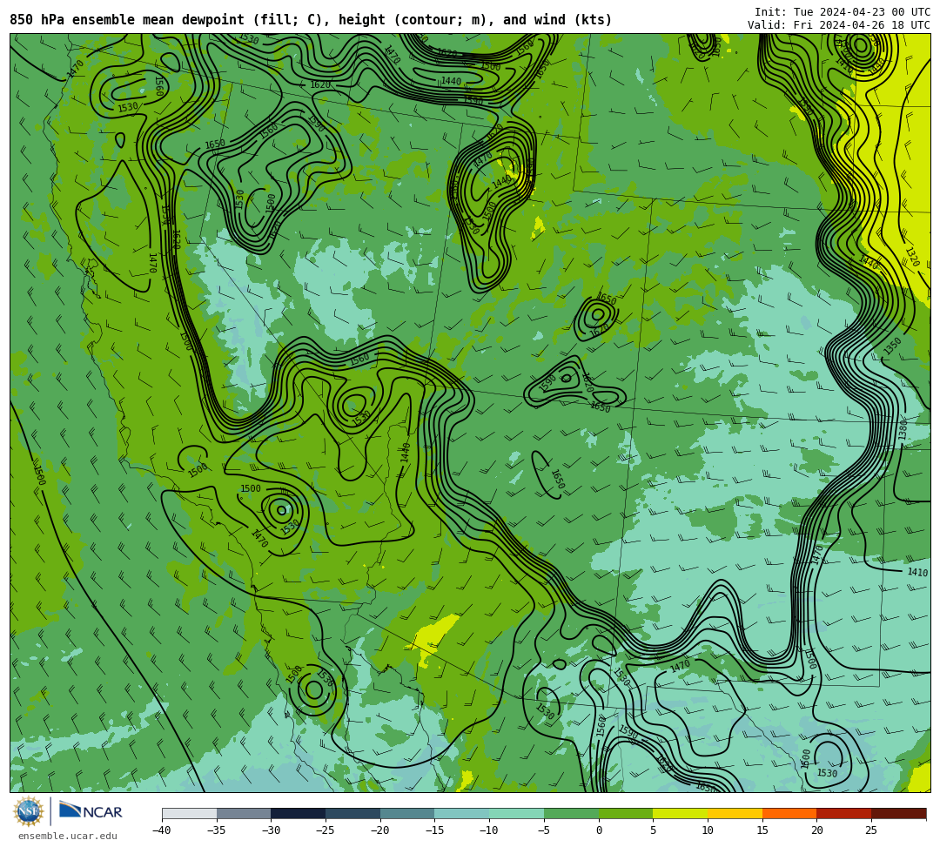Image resolution: width=940 pixels, height=847 pixels.
Task: Click the −40 colorbar tick label
Action: (x=162, y=830)
